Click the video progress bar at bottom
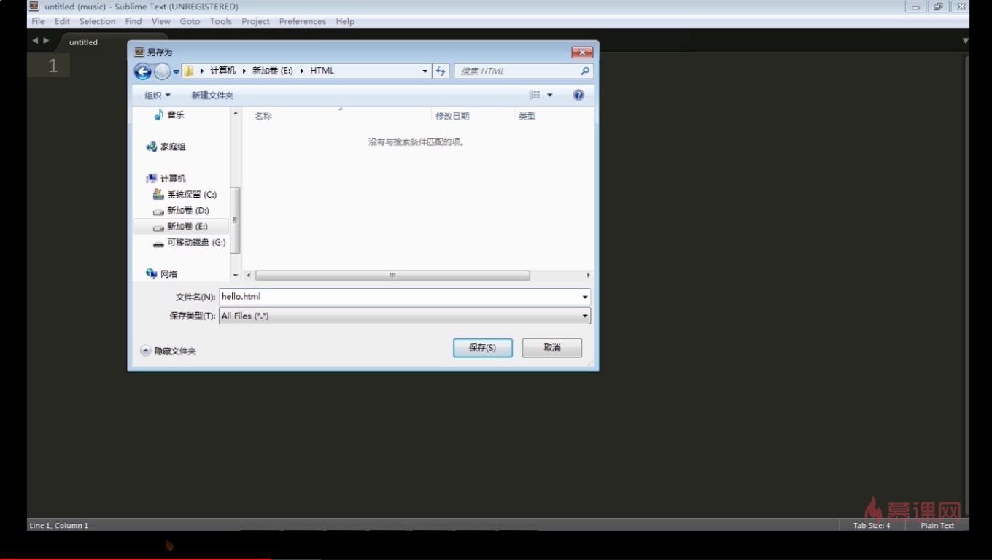This screenshot has width=992, height=560. coord(496,559)
